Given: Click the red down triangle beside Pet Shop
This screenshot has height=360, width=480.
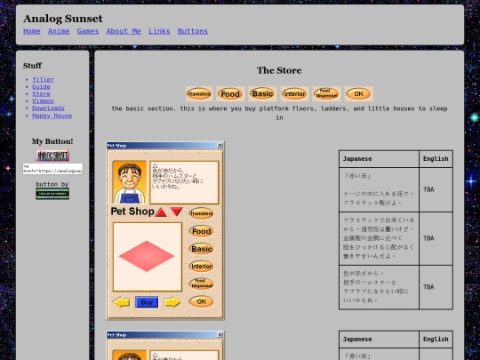Looking at the screenshot, I should click(177, 212).
